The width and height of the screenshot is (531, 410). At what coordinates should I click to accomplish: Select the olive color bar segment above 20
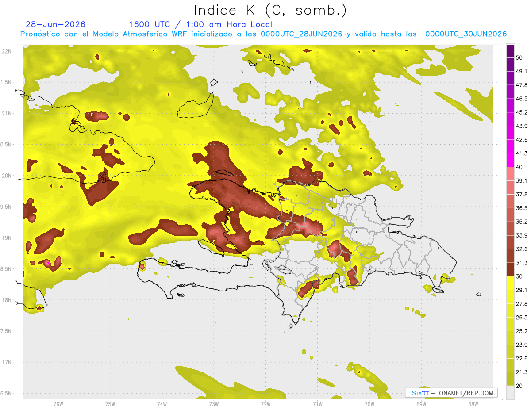pos(510,379)
